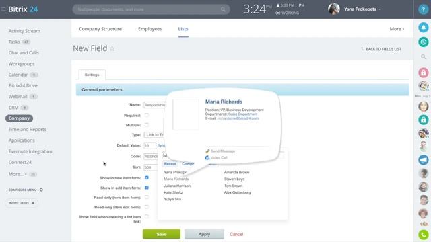Click Maria Richards e-mail address link
The image size is (431, 242).
click(x=238, y=118)
